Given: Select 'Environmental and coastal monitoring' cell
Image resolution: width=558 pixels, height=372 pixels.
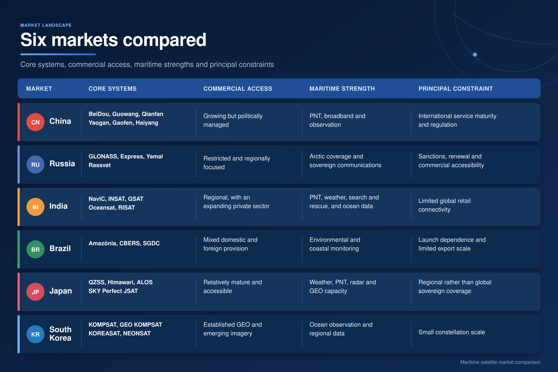Looking at the screenshot, I should pos(335,244).
